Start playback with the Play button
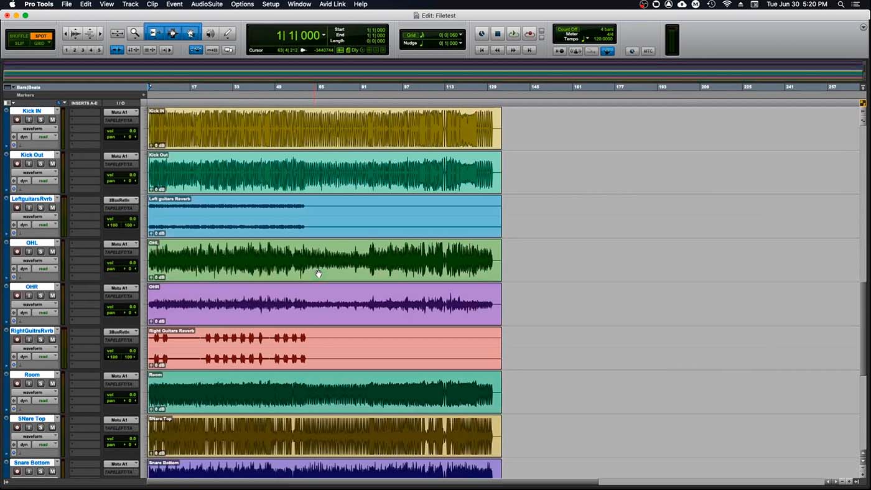Image resolution: width=871 pixels, height=490 pixels. (513, 34)
